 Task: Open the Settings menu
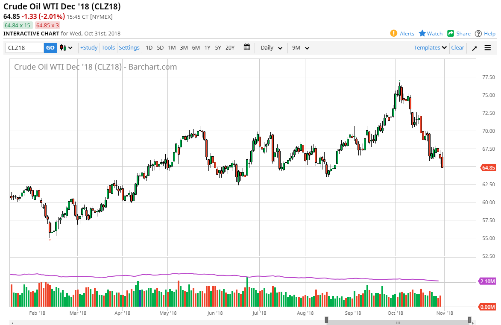pyautogui.click(x=129, y=48)
